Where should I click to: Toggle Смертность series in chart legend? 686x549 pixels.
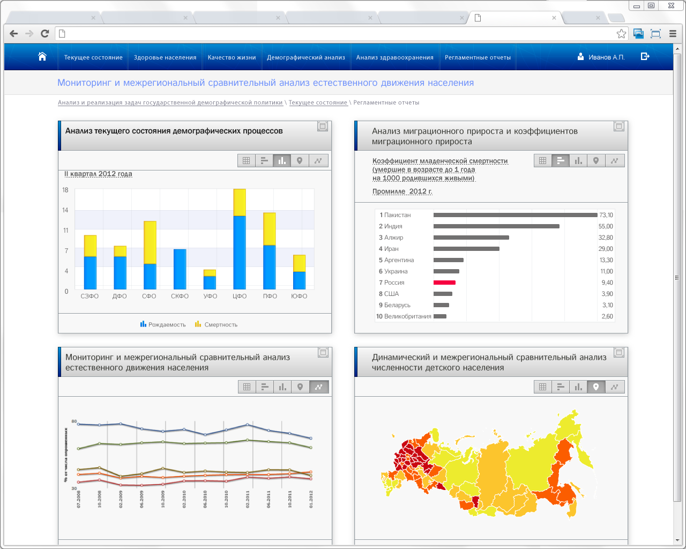coord(216,324)
